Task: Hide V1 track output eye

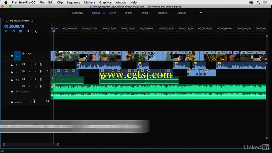Action: 30,54
